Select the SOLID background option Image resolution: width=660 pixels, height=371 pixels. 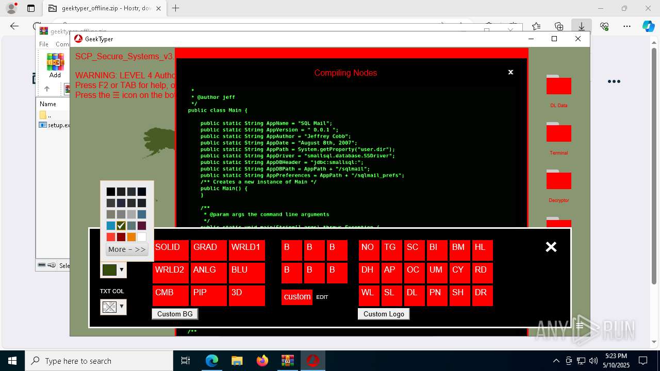click(171, 250)
